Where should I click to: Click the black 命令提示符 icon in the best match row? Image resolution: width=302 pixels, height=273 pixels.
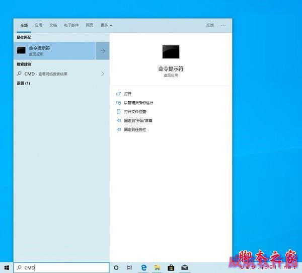[21, 50]
